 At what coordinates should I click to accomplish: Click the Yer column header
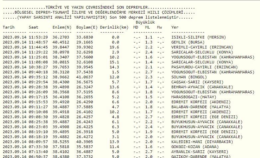coord(175,27)
